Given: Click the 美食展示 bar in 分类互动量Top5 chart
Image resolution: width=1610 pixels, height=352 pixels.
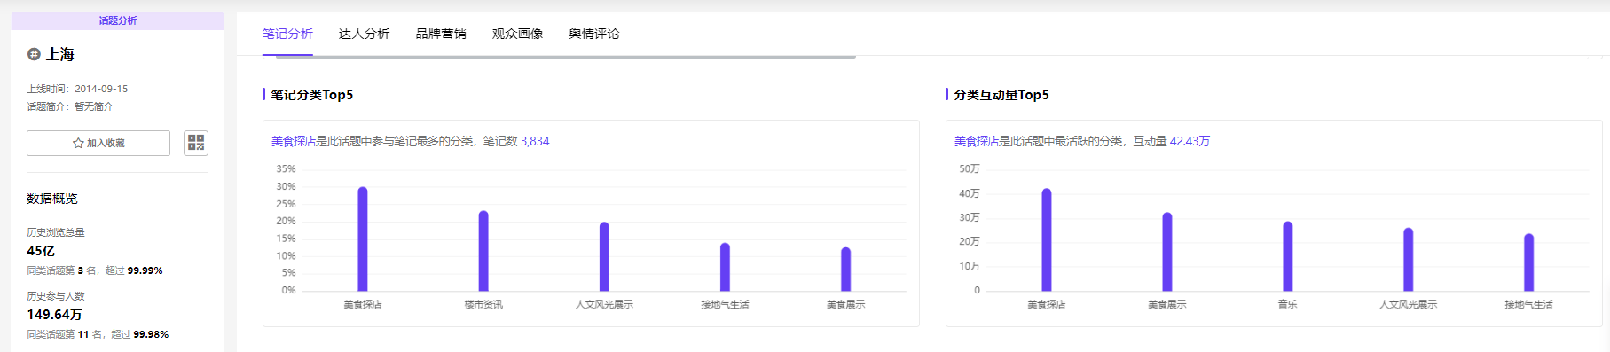Looking at the screenshot, I should point(1167,252).
